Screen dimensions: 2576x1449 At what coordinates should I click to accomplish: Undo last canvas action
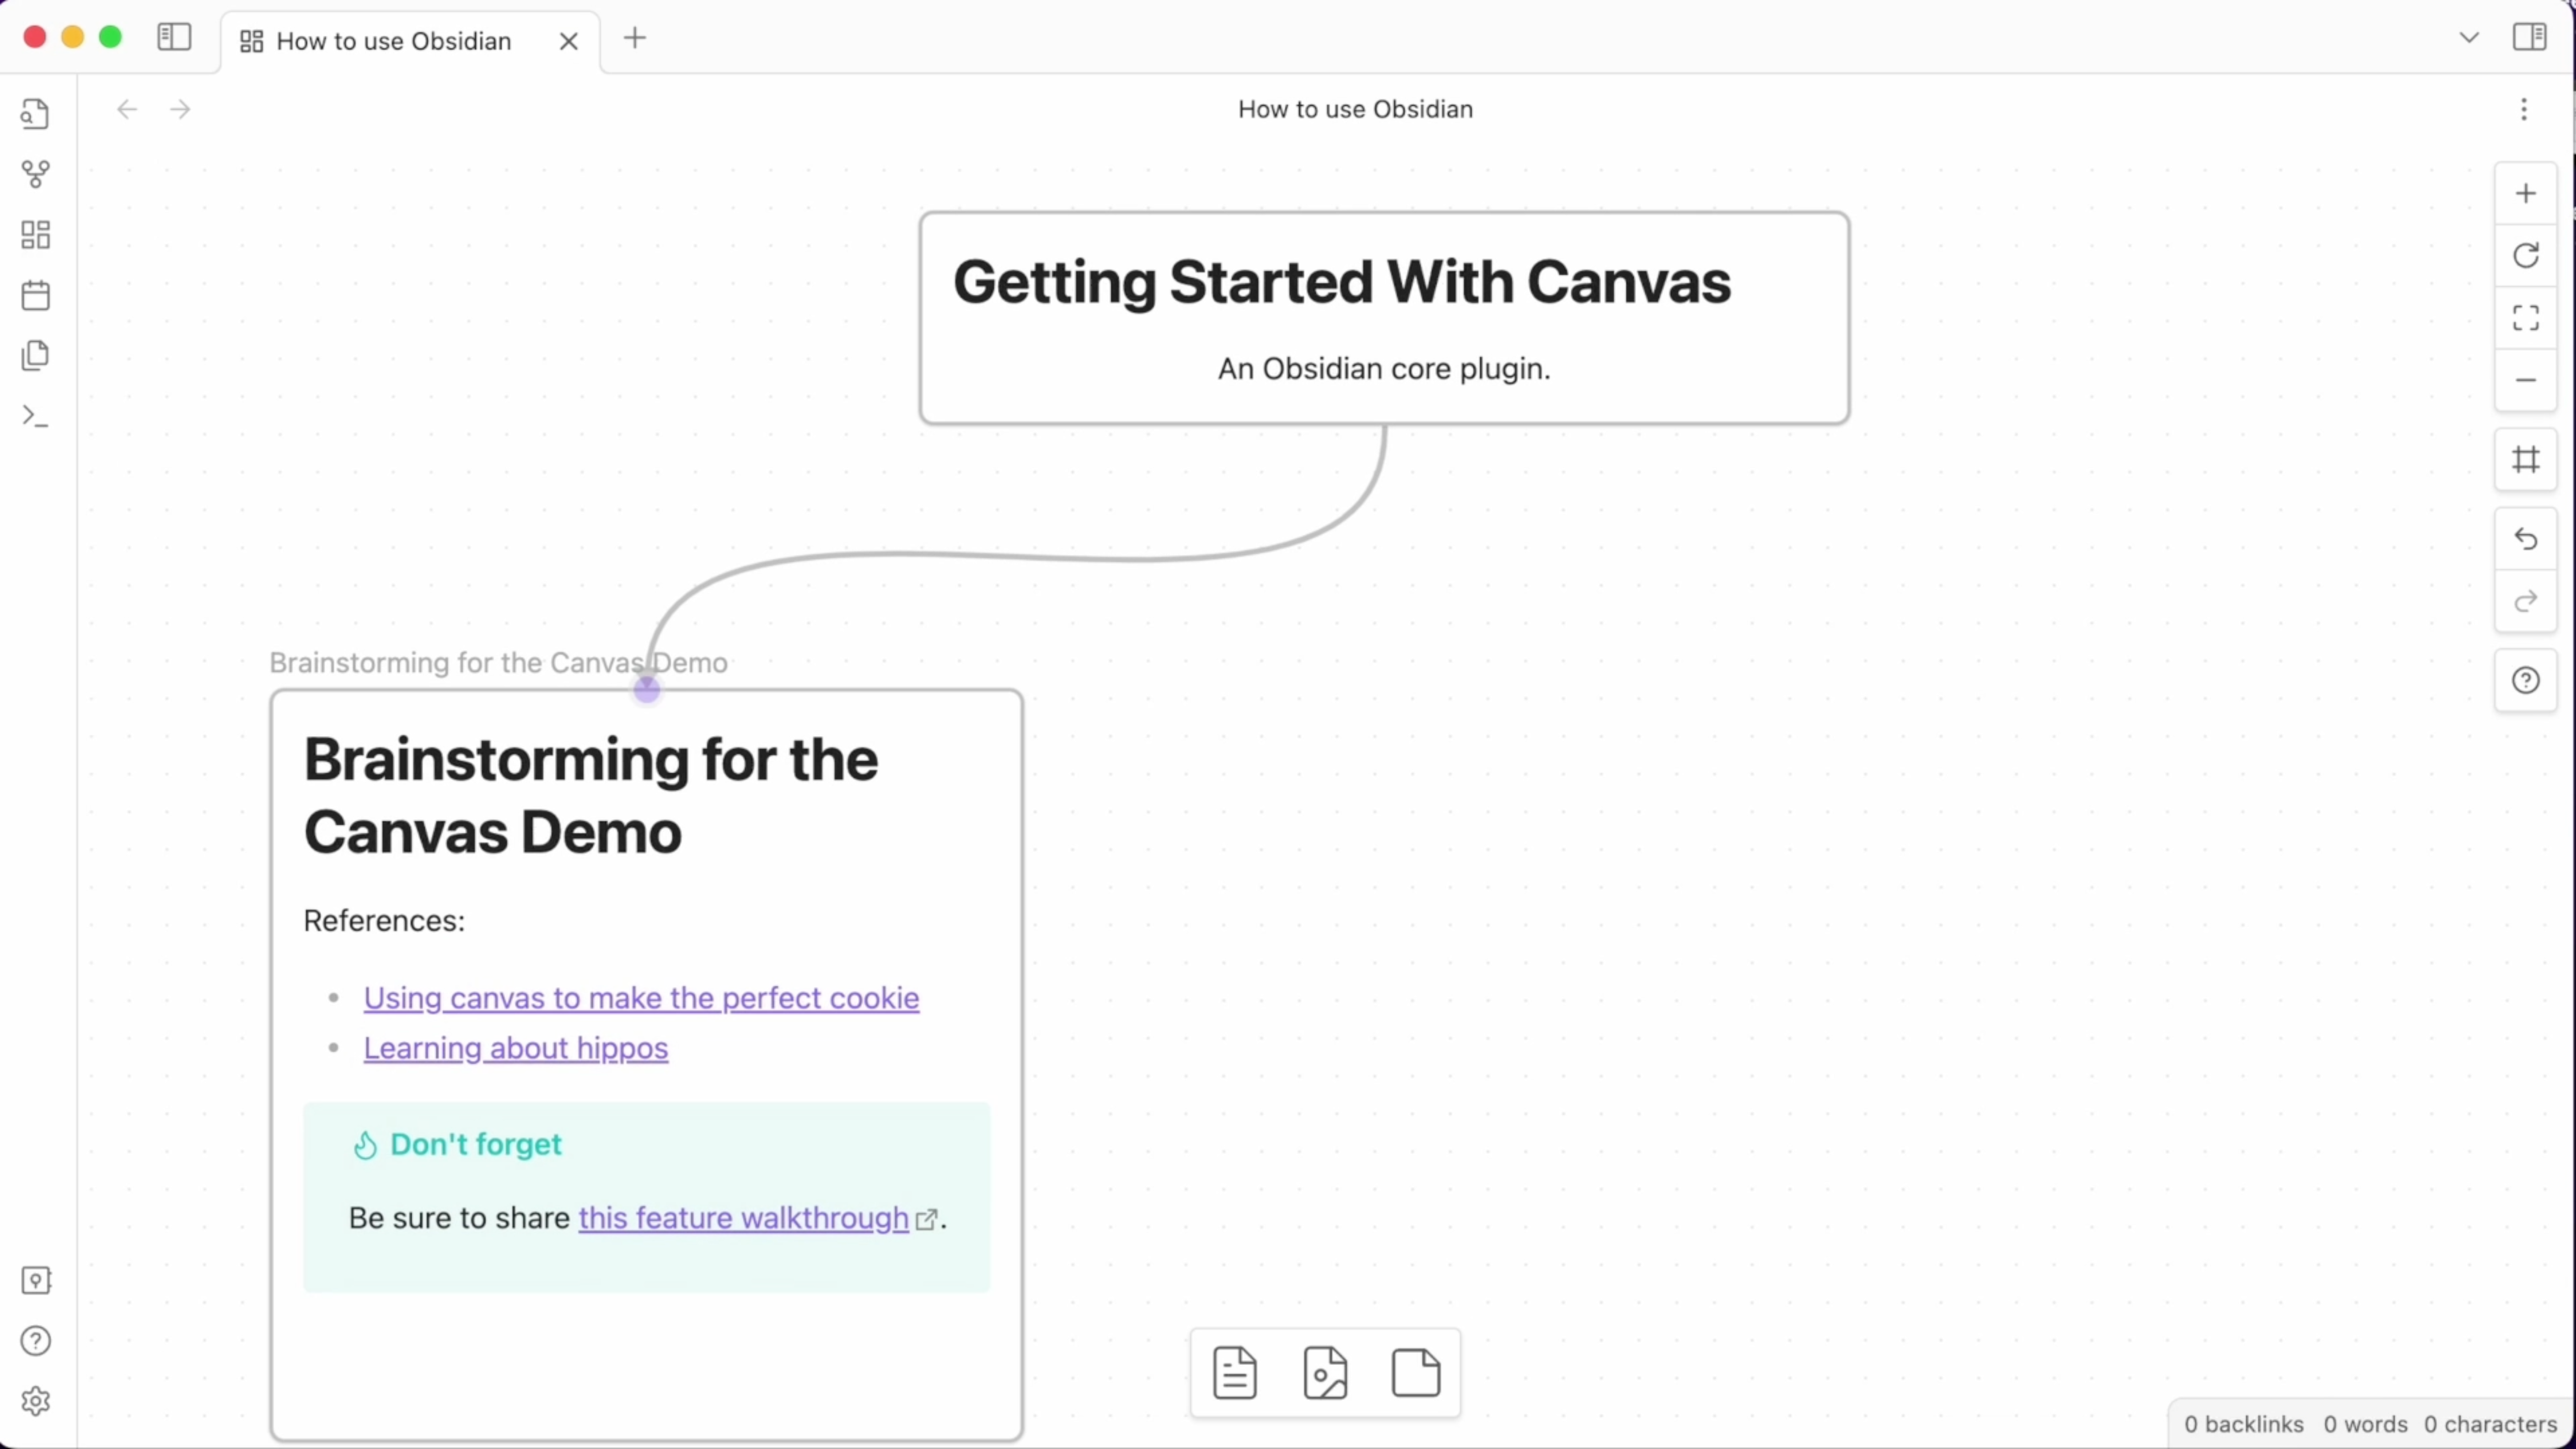click(x=2526, y=539)
